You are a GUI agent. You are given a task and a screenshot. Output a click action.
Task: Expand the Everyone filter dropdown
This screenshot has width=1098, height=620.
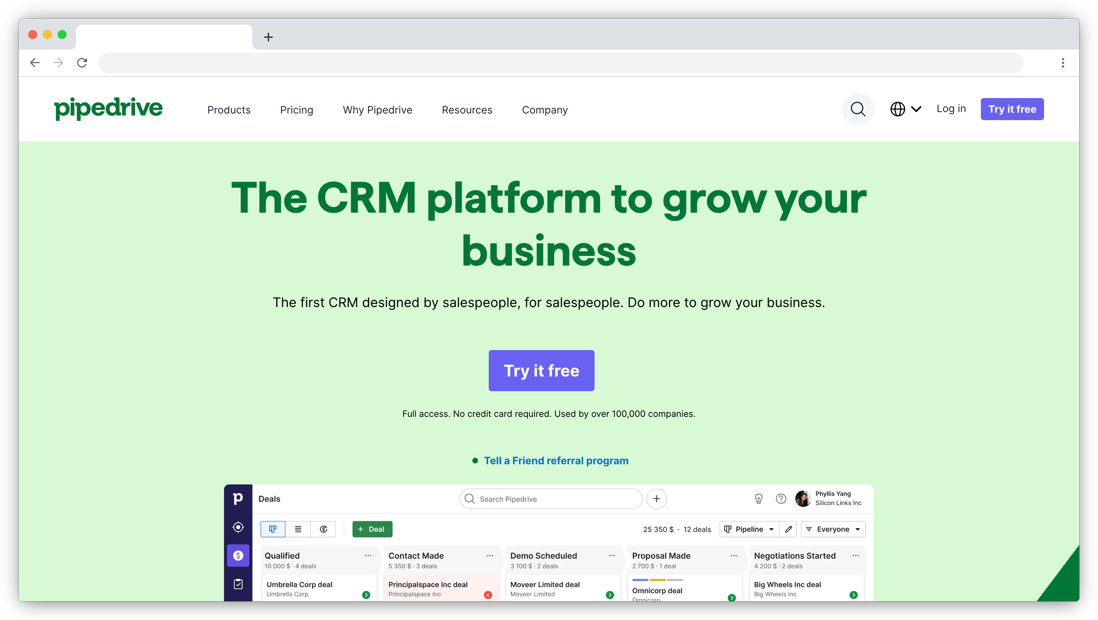click(832, 529)
